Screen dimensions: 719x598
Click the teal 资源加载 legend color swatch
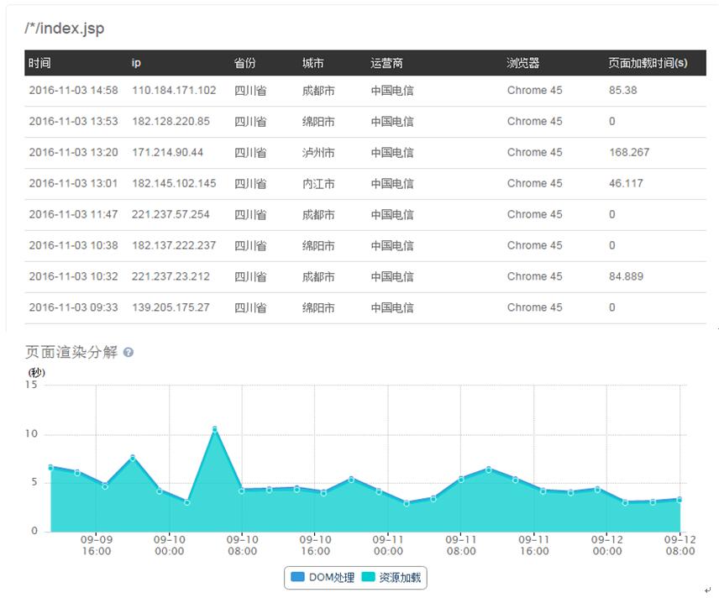pos(370,577)
